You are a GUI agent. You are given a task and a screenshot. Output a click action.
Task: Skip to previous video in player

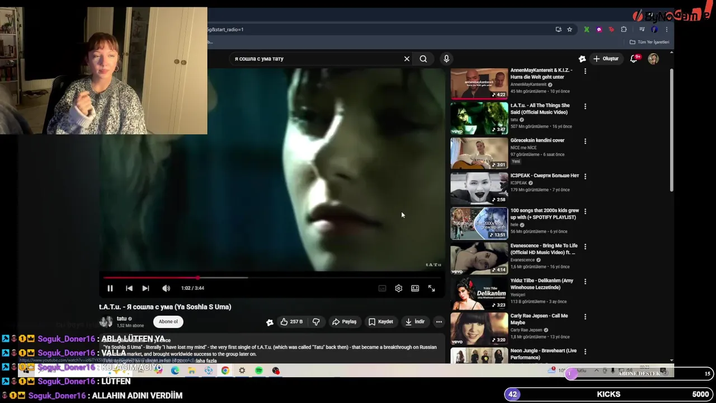point(129,288)
